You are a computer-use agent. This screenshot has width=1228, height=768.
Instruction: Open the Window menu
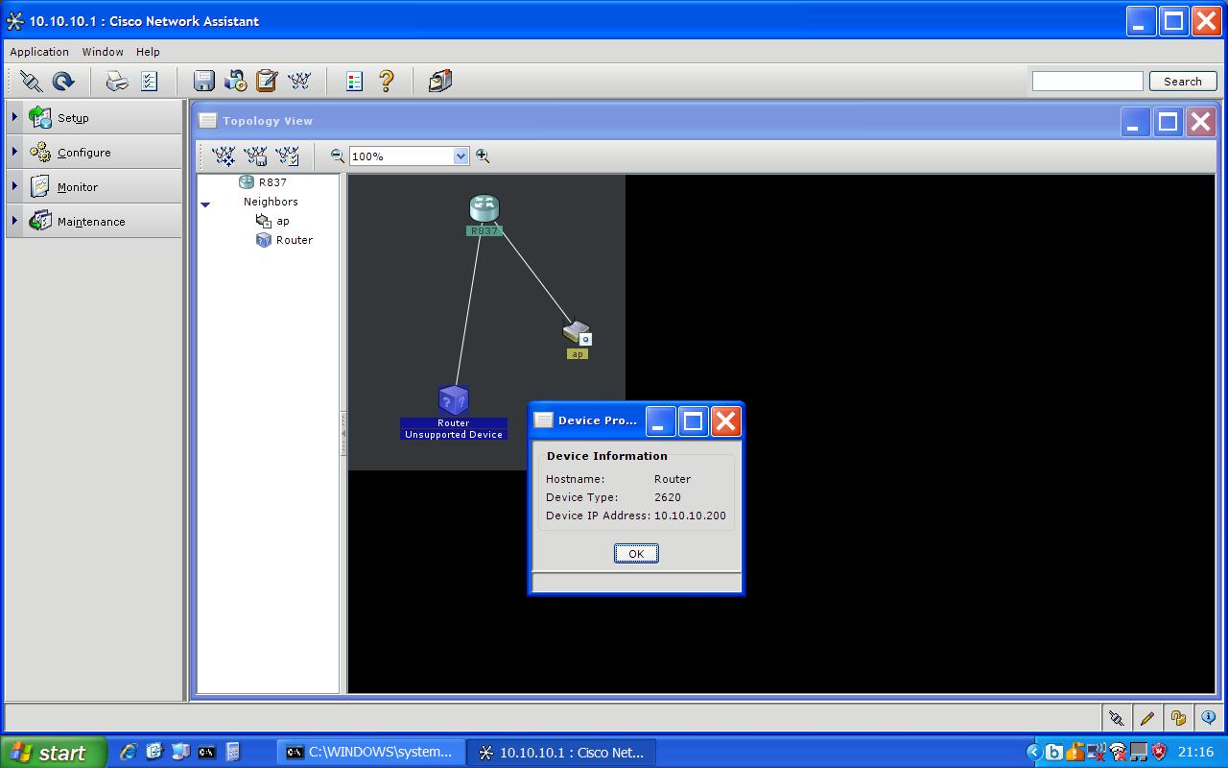[x=103, y=52]
